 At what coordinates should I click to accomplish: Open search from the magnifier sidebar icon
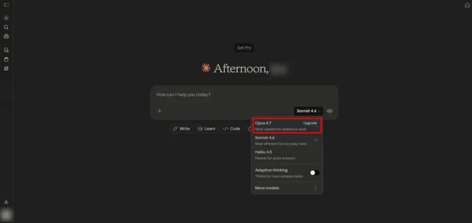point(6,27)
